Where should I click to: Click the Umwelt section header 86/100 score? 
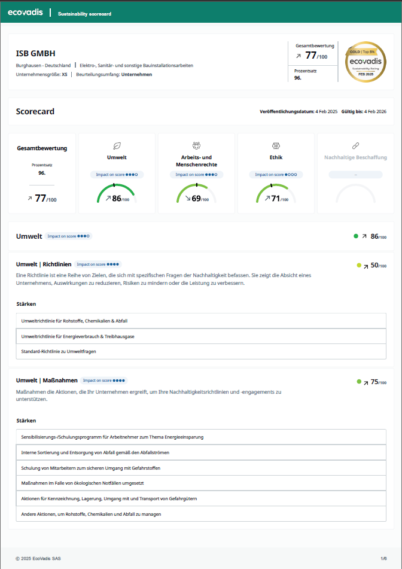[379, 236]
